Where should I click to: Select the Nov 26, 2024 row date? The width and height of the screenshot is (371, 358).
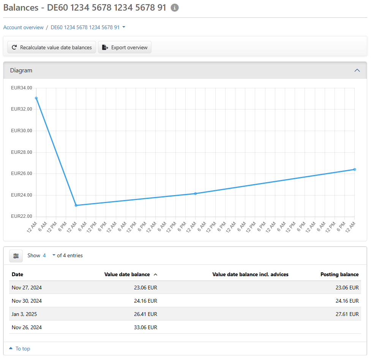tap(27, 327)
